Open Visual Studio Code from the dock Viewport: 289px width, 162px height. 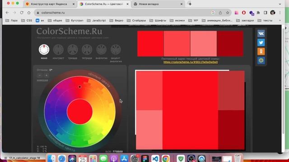click(x=155, y=158)
